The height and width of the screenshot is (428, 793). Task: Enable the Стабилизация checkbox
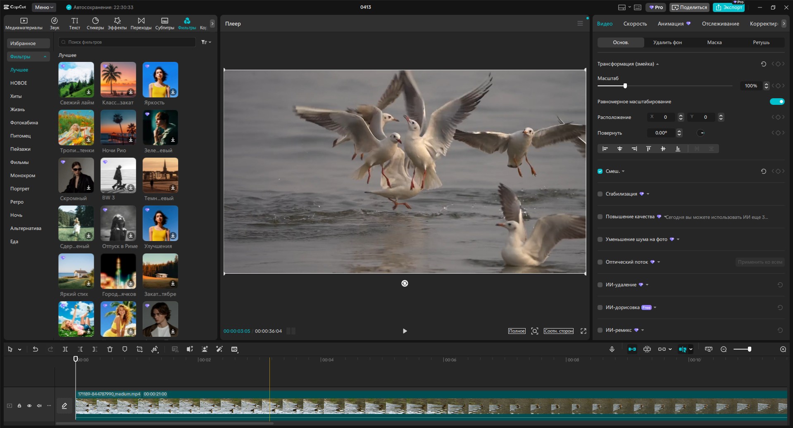600,194
